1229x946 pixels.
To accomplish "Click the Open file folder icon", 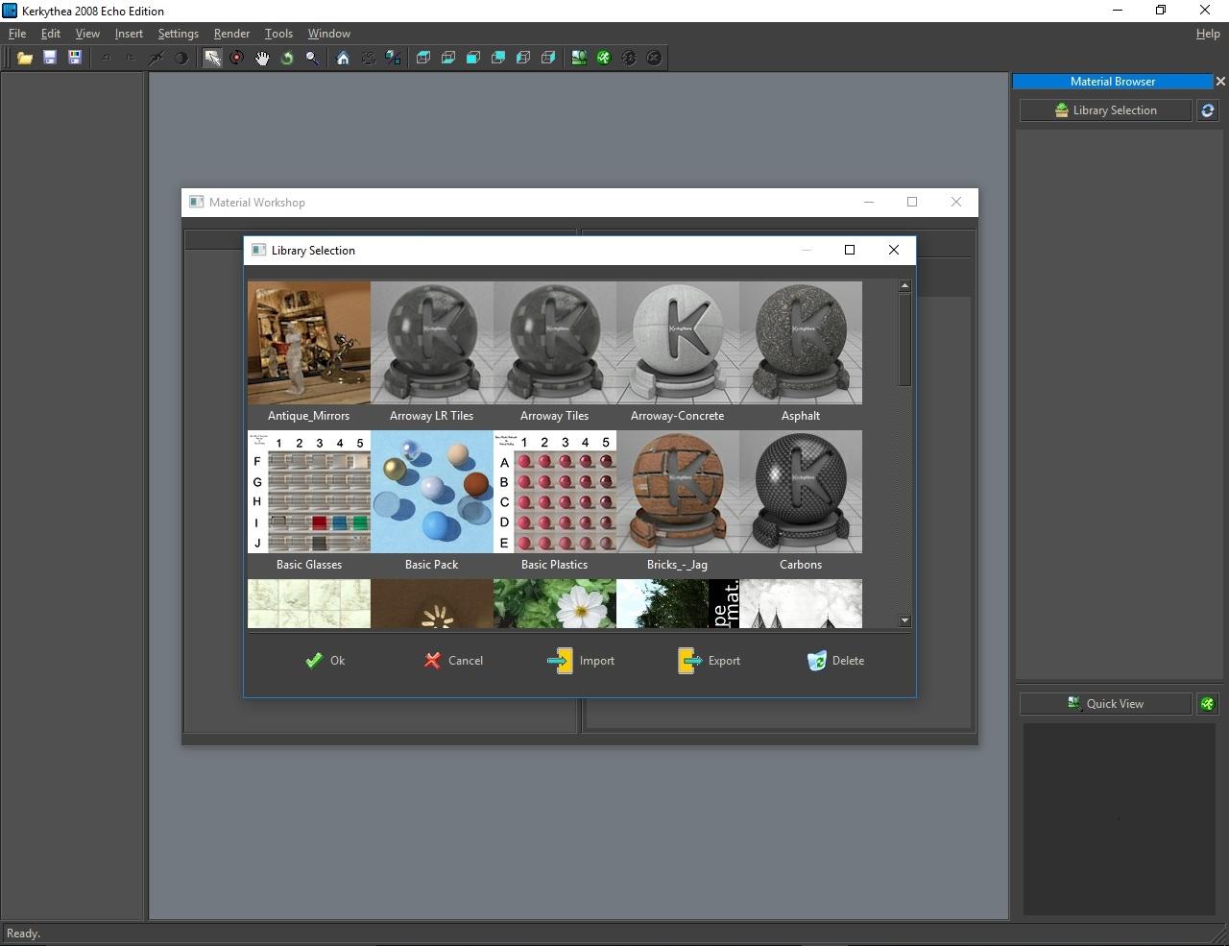I will pyautogui.click(x=25, y=58).
